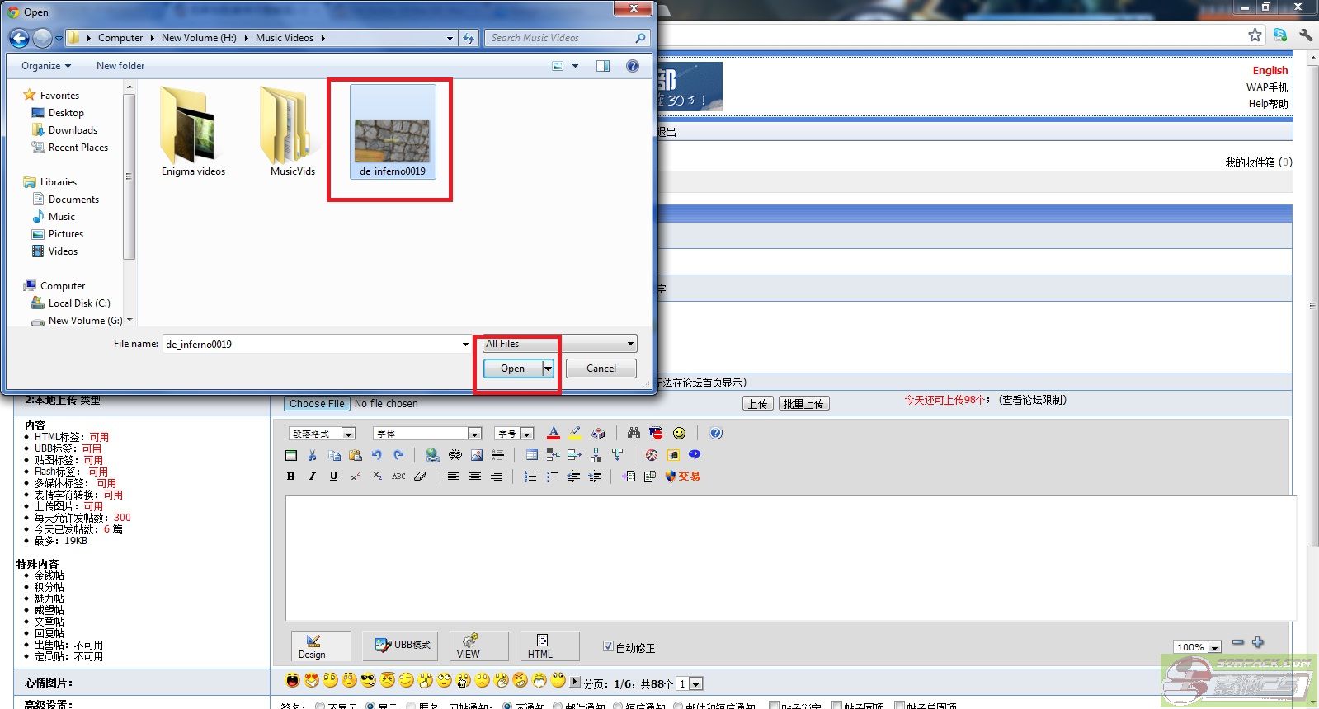Toggle the 自动修正 checkbox
The width and height of the screenshot is (1319, 709).
coord(608,647)
